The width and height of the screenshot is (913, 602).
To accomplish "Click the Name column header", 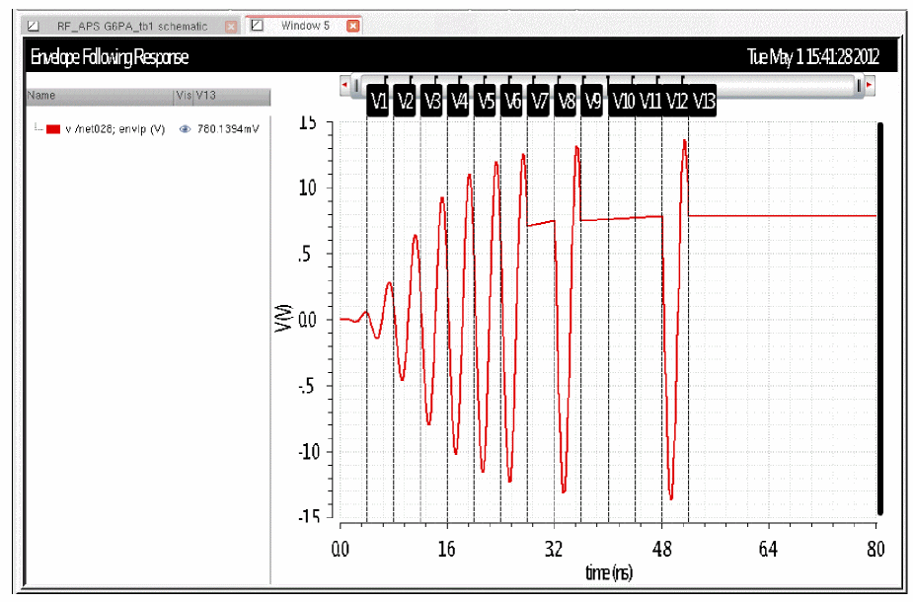I will coord(100,96).
